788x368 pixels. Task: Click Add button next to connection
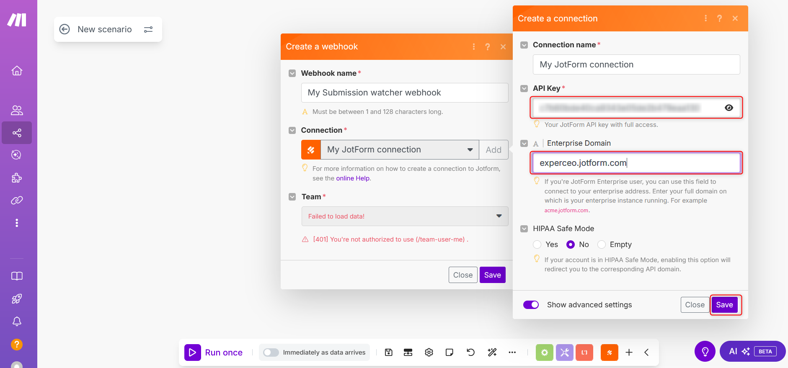[x=493, y=149]
